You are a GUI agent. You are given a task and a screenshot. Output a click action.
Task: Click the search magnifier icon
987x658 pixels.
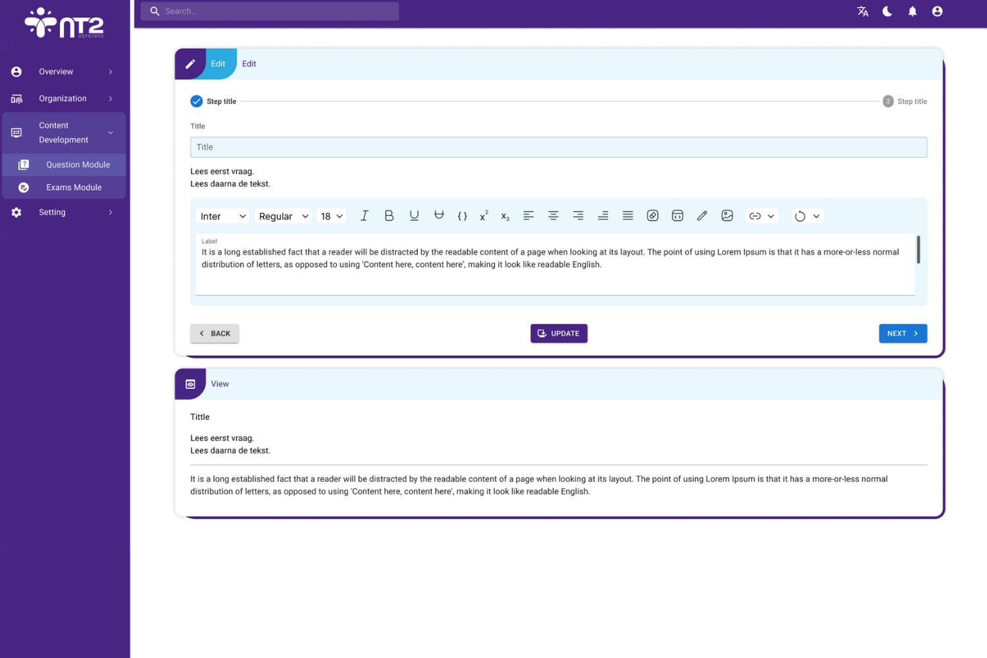[x=155, y=11]
